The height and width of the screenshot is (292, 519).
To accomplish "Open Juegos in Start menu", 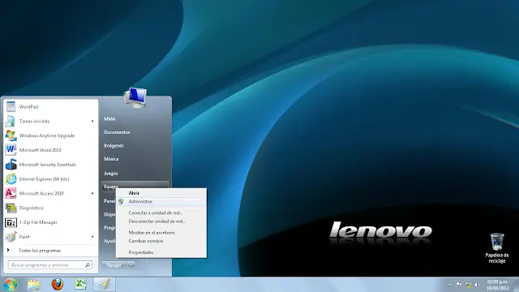I will [111, 173].
